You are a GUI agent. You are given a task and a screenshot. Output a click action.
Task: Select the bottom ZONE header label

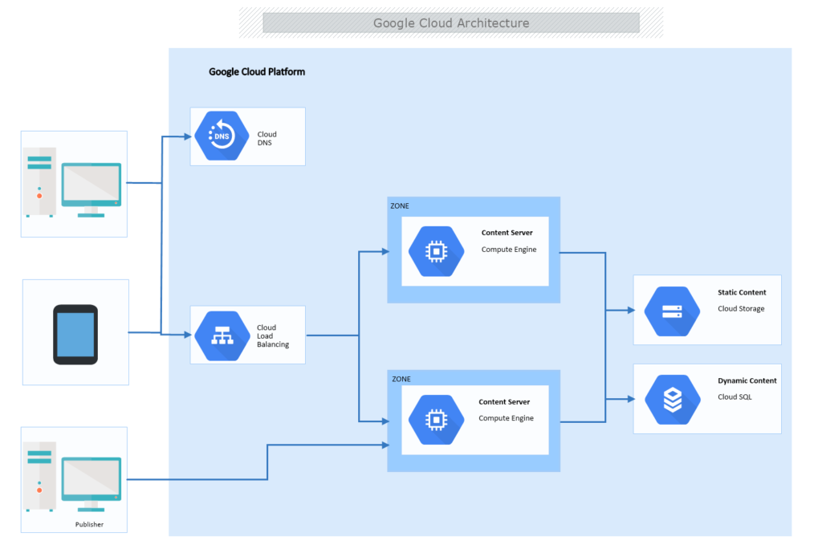400,379
